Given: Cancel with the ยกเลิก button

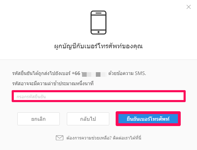Looking at the screenshot, I should (x=39, y=119).
